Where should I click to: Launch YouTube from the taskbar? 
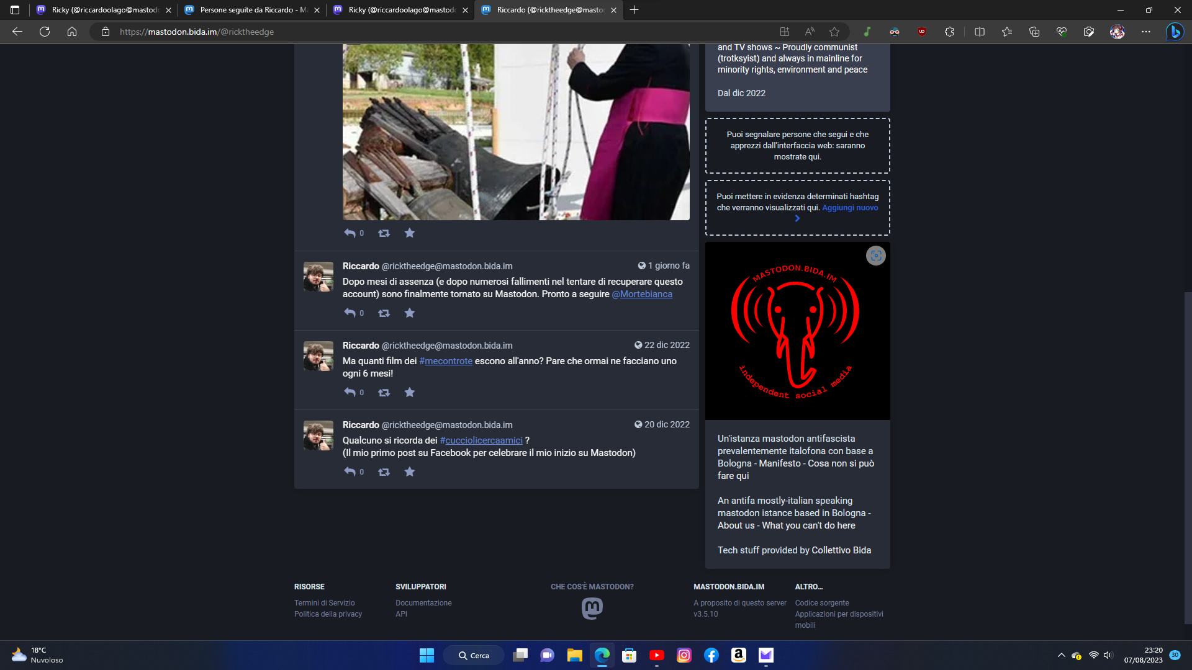pyautogui.click(x=656, y=655)
